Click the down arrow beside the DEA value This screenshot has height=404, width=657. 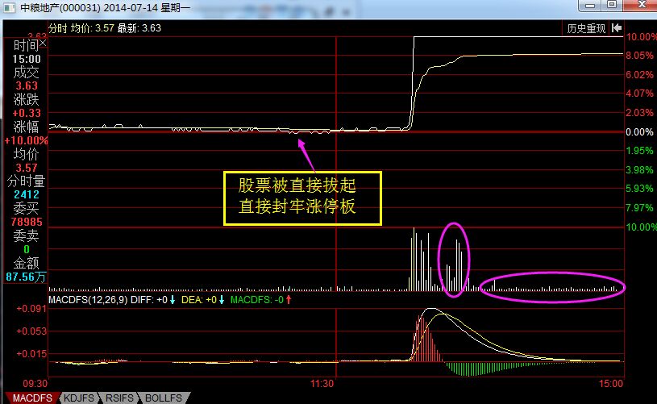220,300
